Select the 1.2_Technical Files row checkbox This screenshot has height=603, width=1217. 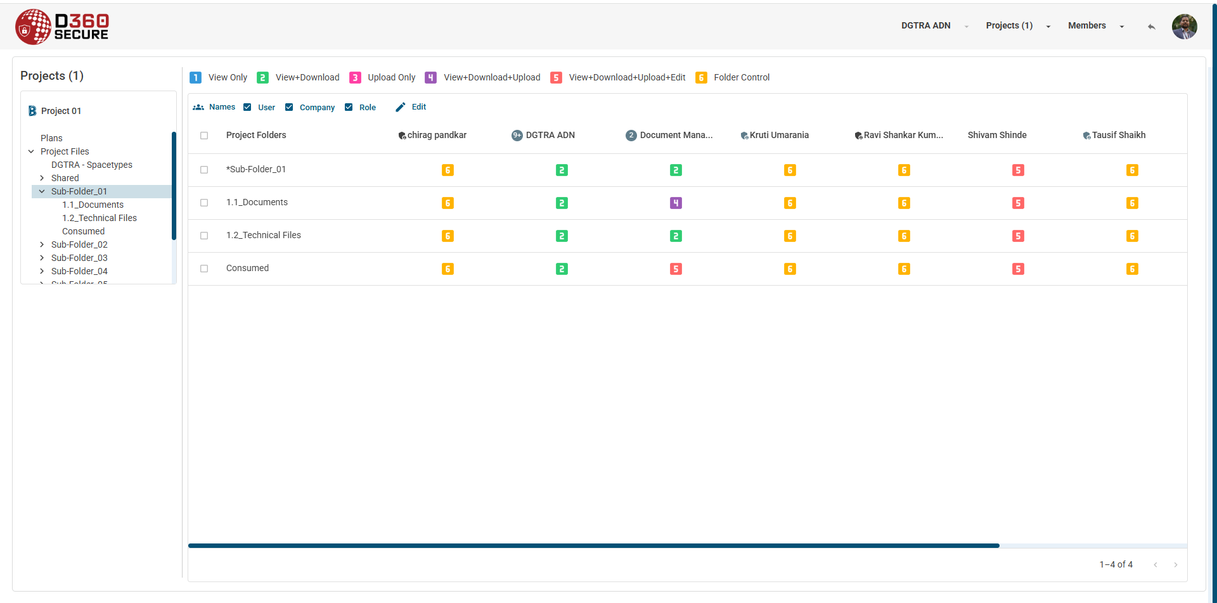[204, 236]
